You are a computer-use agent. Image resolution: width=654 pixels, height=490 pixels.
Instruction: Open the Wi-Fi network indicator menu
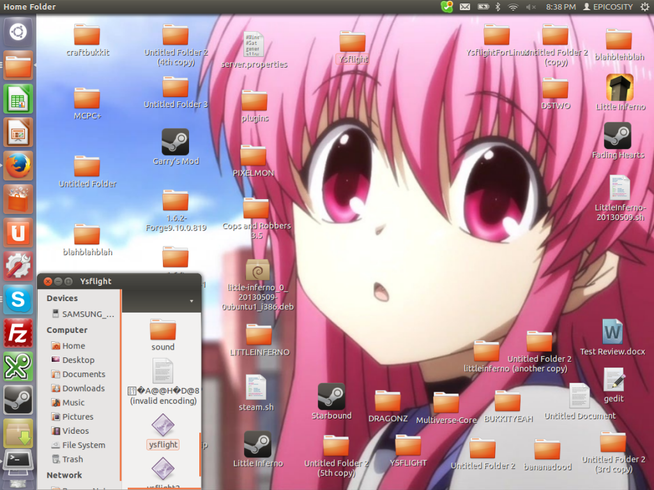point(513,6)
